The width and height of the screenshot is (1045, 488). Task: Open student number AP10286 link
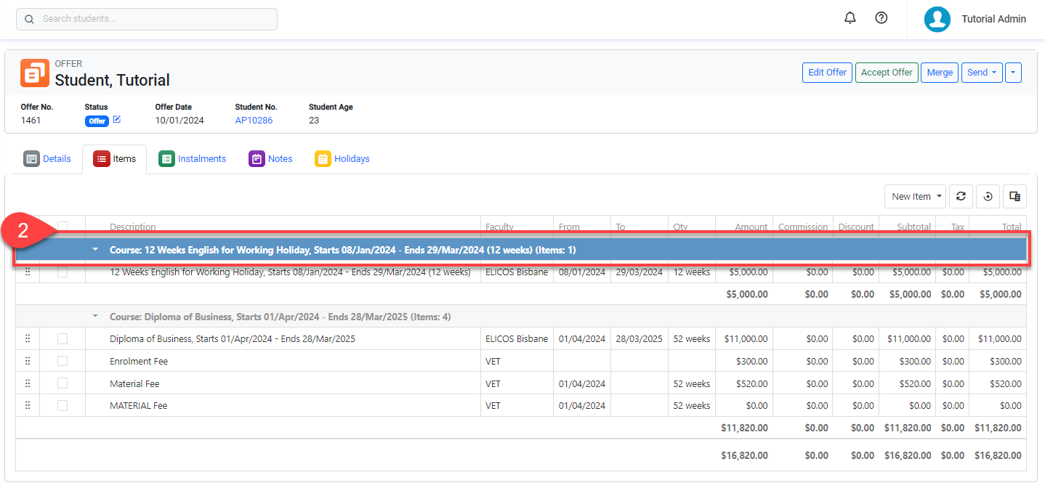pos(254,121)
